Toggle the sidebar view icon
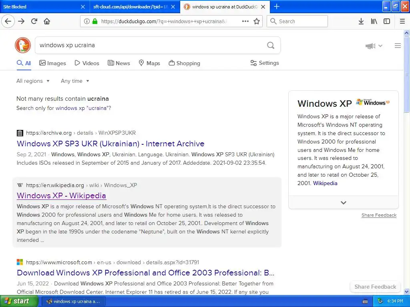Screen dimensions: 410x307 [x=387, y=21]
